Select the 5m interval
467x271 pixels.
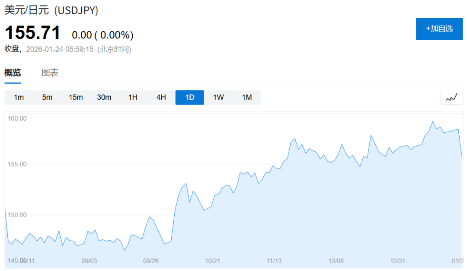[47, 98]
